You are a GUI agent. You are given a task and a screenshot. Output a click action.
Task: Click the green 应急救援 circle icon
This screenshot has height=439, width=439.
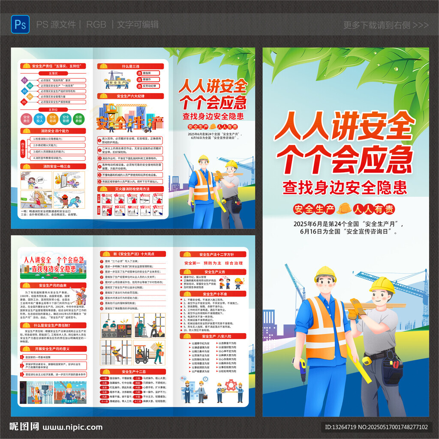79,119
